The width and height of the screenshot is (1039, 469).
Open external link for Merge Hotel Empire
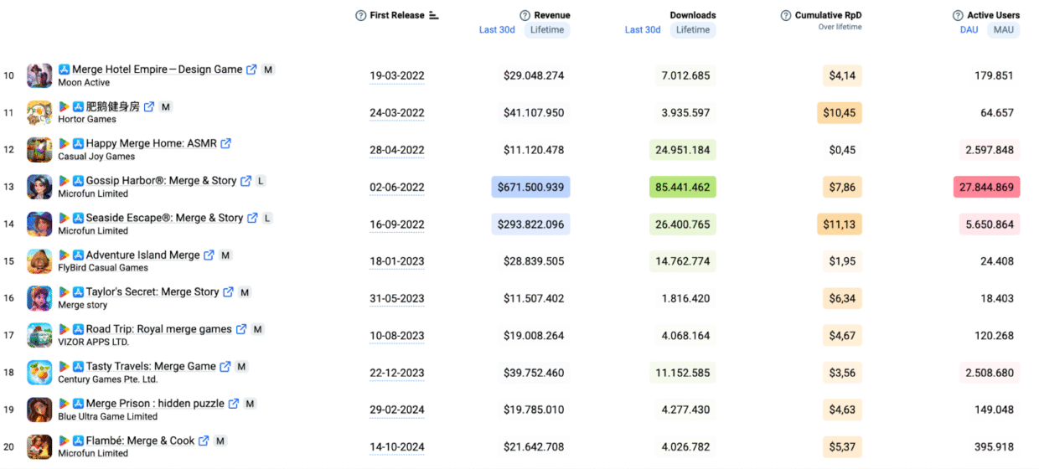pyautogui.click(x=251, y=70)
